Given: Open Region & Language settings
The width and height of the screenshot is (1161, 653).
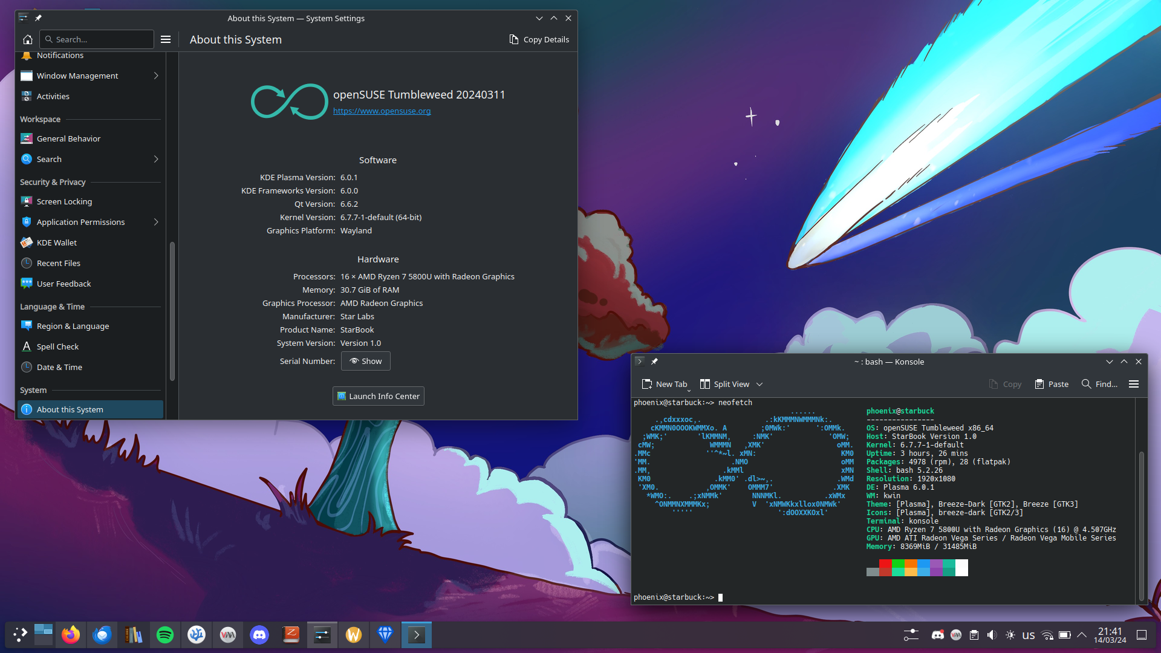Looking at the screenshot, I should (91, 326).
